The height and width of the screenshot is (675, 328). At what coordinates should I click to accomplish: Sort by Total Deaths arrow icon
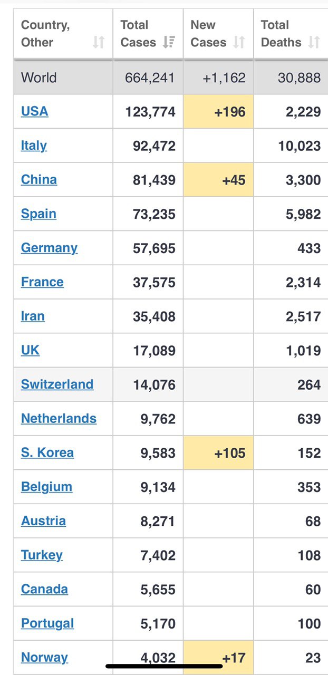[x=314, y=42]
